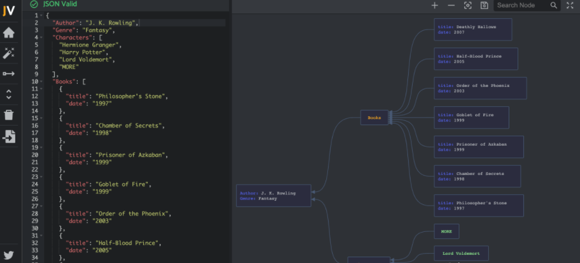Screen dimensions: 580x263
Task: Click the Deathly Hallows 2007 node
Action: (x=473, y=29)
